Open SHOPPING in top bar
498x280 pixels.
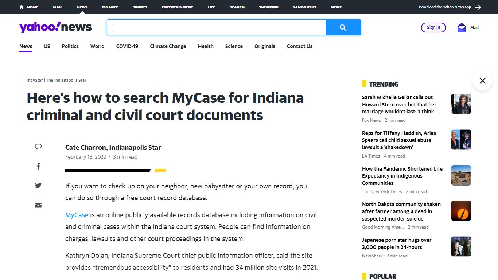[269, 7]
